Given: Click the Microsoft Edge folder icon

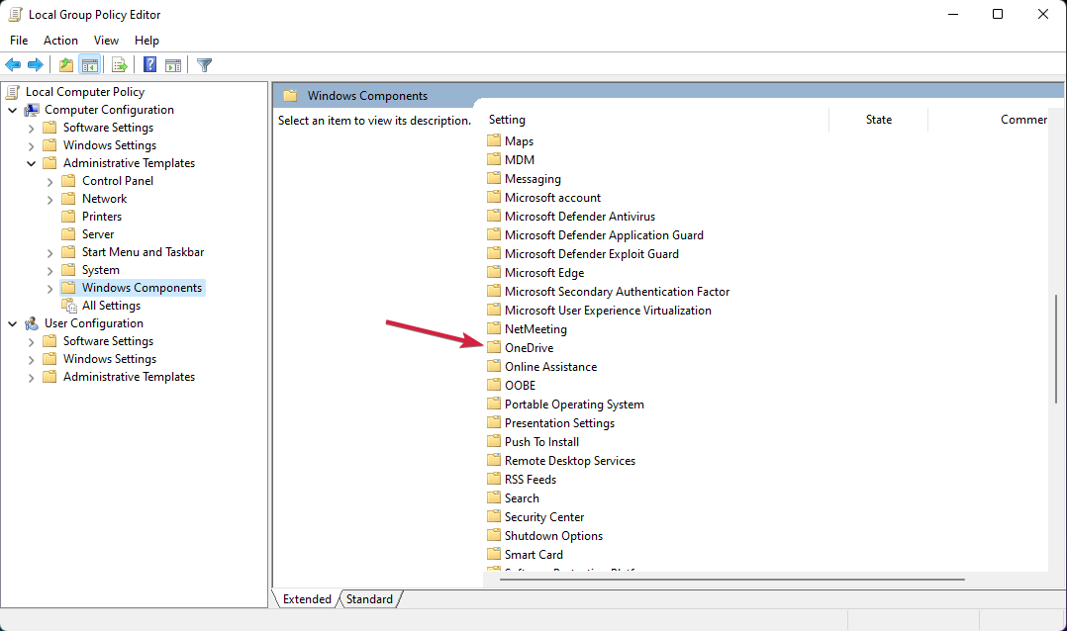Looking at the screenshot, I should click(494, 272).
